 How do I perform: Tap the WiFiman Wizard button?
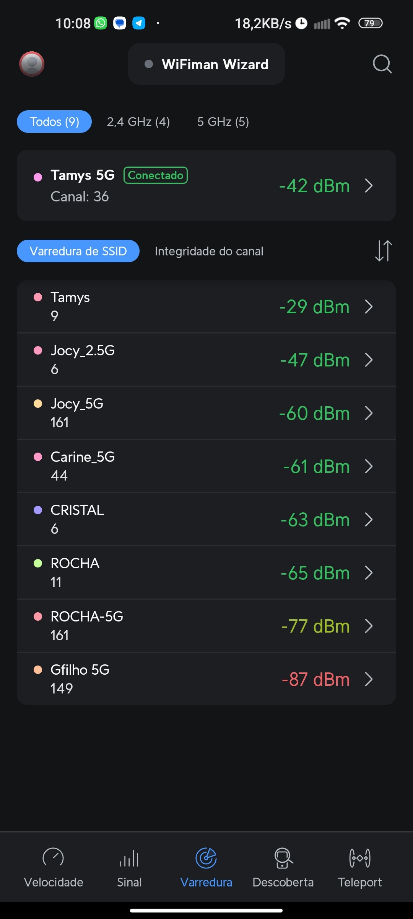(x=206, y=64)
